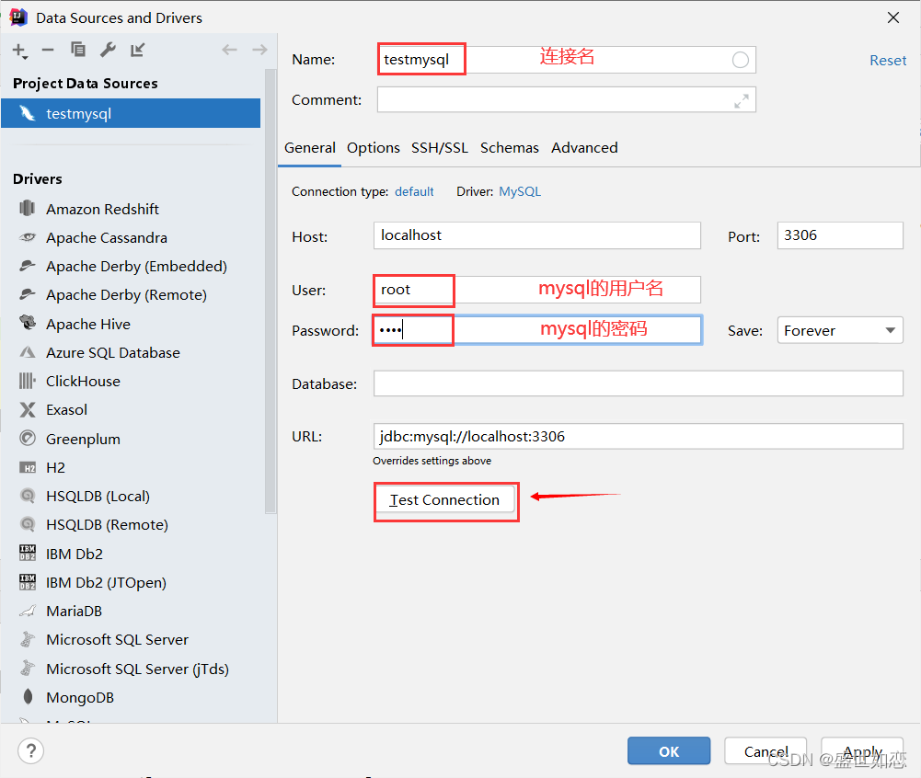This screenshot has width=921, height=778.
Task: Open the Schemas tab
Action: click(509, 147)
